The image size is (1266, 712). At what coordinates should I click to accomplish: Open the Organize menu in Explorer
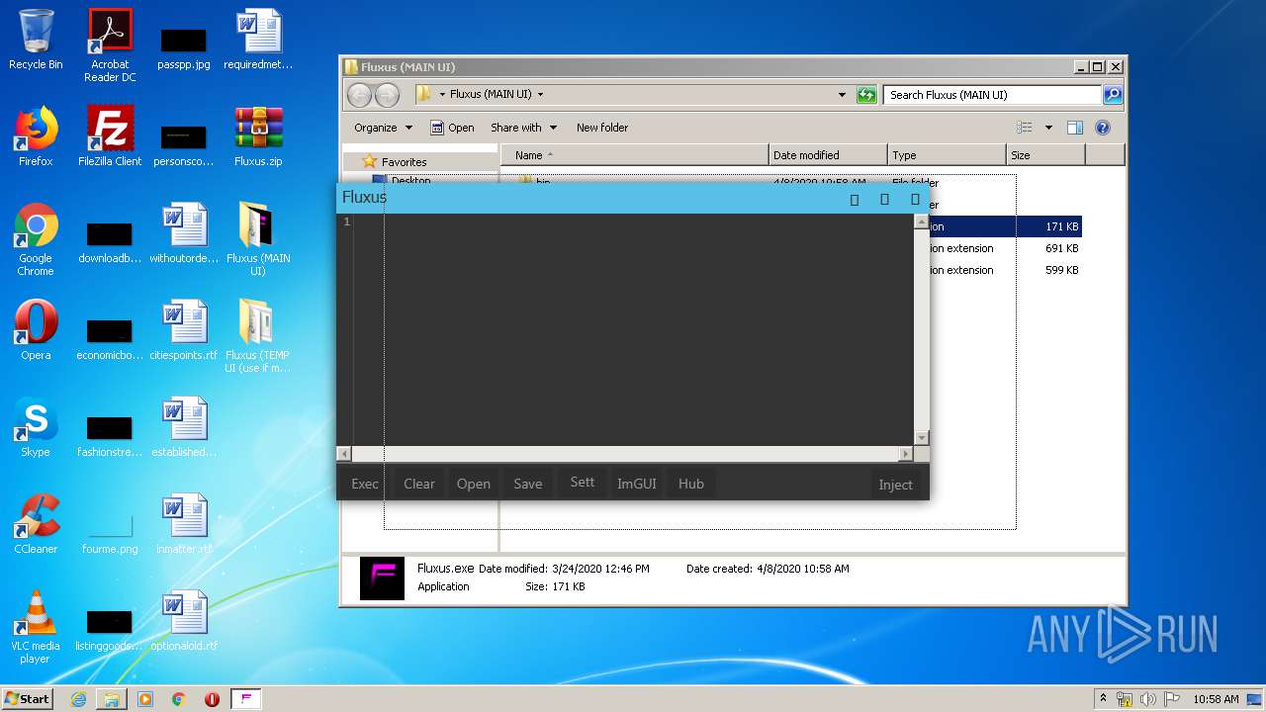coord(383,128)
